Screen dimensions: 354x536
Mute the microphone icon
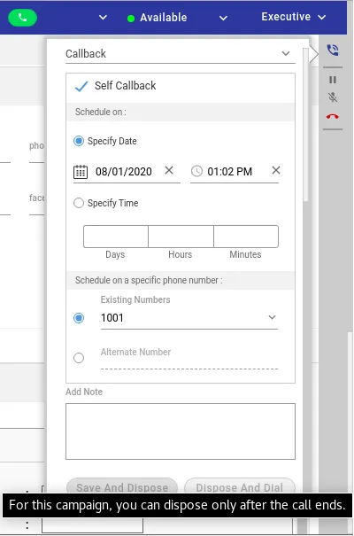coord(333,97)
